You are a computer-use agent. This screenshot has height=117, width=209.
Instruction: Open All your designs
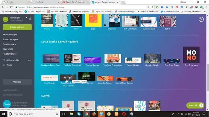point(10,35)
